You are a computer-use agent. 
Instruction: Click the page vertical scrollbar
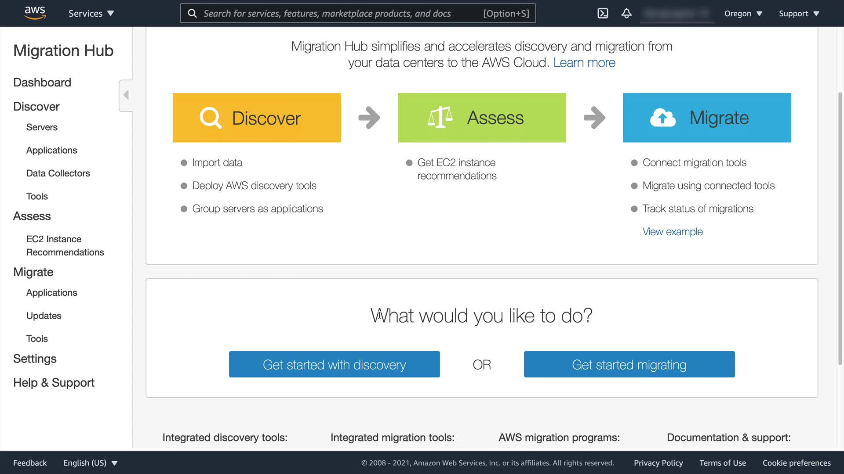pos(840,228)
